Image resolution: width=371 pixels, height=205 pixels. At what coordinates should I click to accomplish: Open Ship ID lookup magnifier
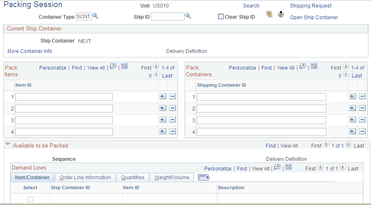[188, 16]
